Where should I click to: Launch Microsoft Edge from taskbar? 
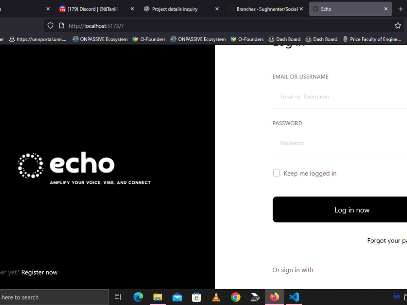click(x=138, y=297)
